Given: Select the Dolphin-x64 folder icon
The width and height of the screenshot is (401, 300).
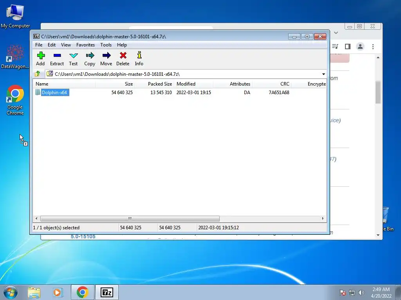Looking at the screenshot, I should click(x=38, y=92).
